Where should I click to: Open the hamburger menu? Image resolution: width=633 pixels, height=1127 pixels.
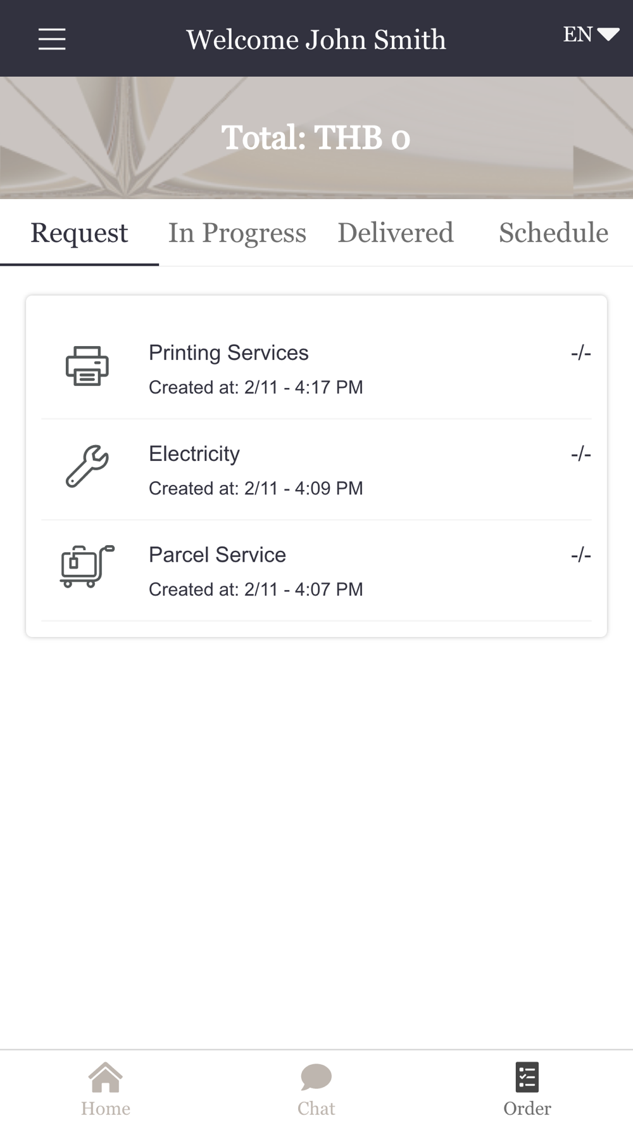click(x=52, y=39)
